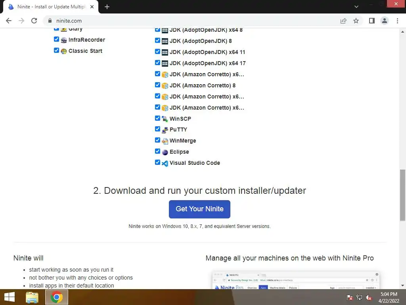
Task: Open the Chrome profile avatar
Action: click(x=385, y=21)
